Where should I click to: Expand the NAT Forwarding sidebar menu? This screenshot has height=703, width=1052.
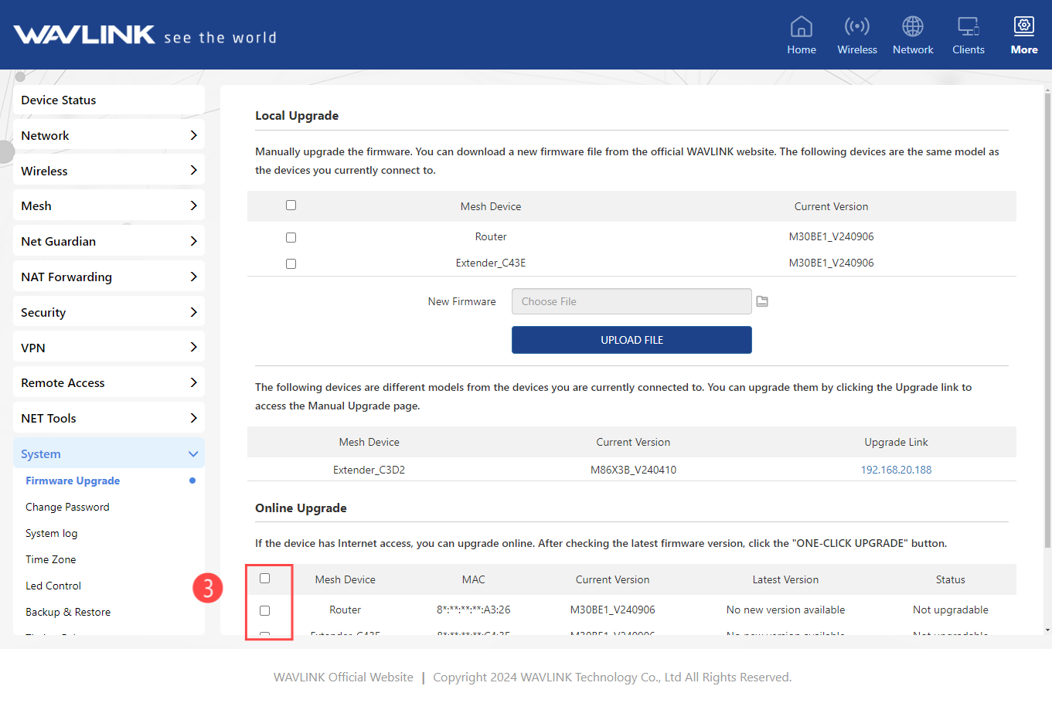coord(108,277)
